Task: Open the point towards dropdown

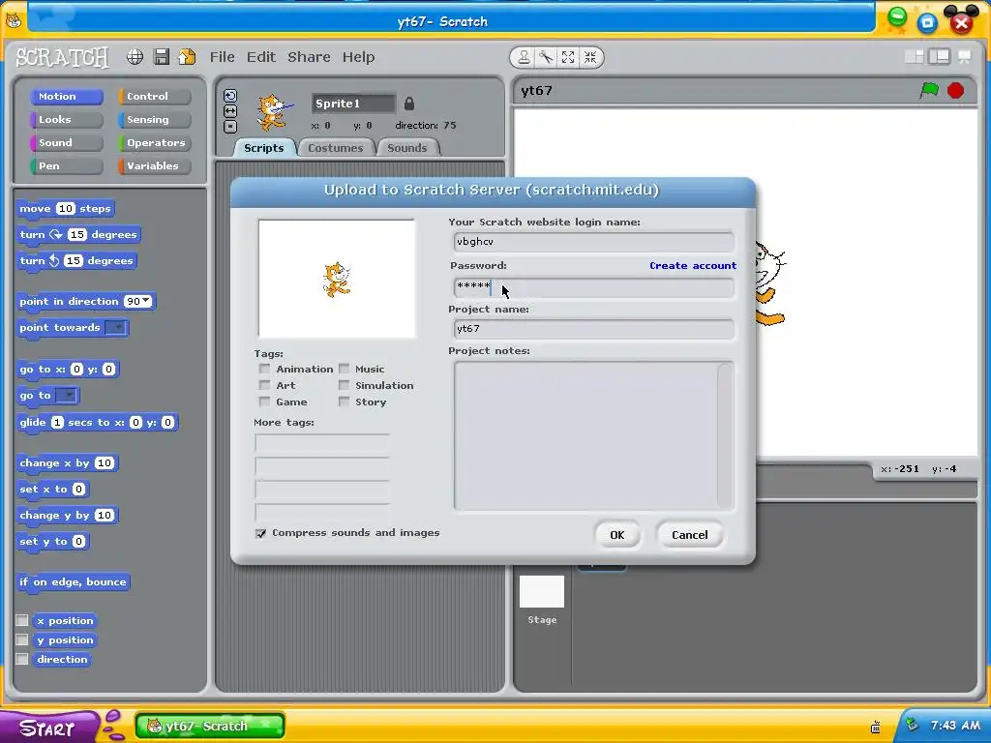Action: tap(116, 327)
